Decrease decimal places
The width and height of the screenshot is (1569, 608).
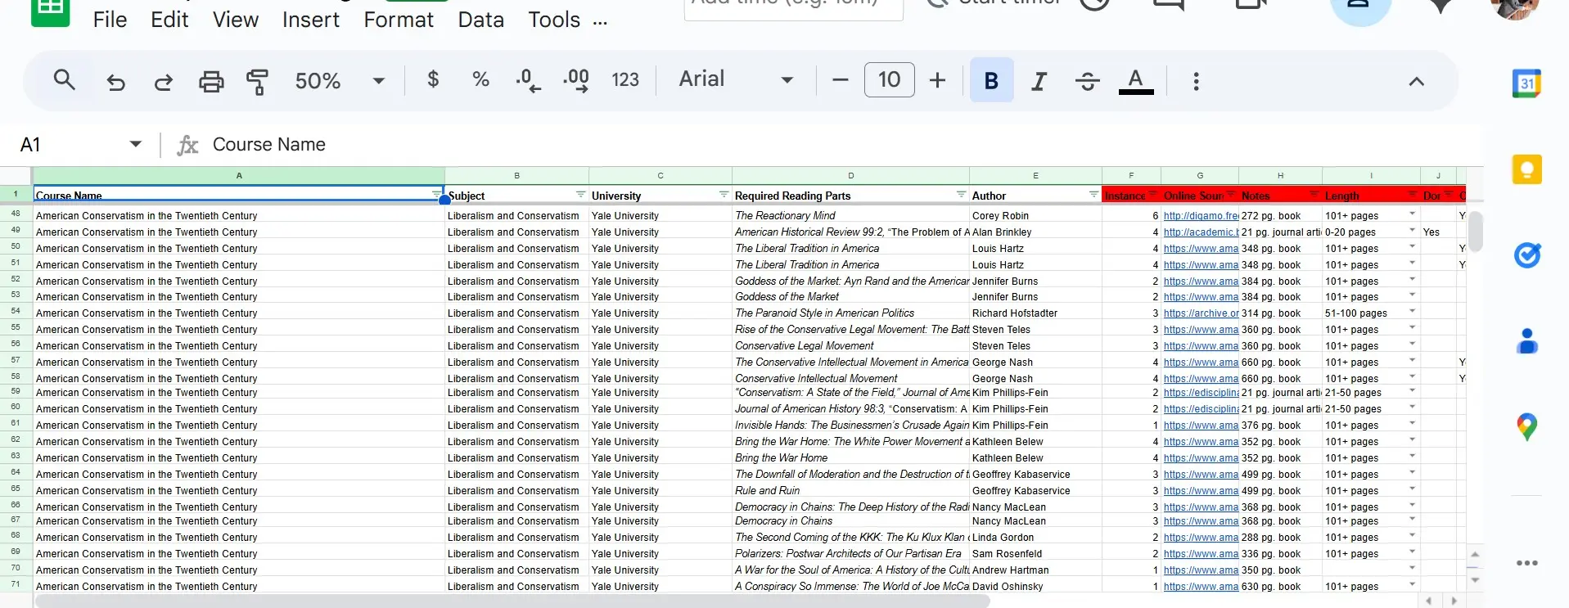coord(528,80)
